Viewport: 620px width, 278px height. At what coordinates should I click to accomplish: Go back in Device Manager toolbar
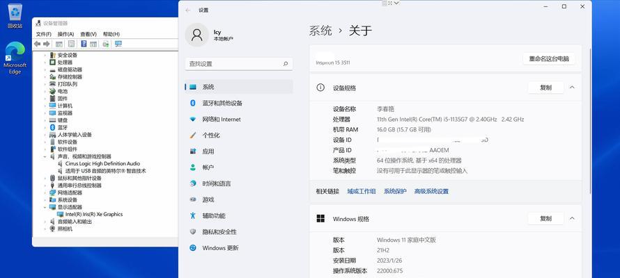pyautogui.click(x=37, y=44)
